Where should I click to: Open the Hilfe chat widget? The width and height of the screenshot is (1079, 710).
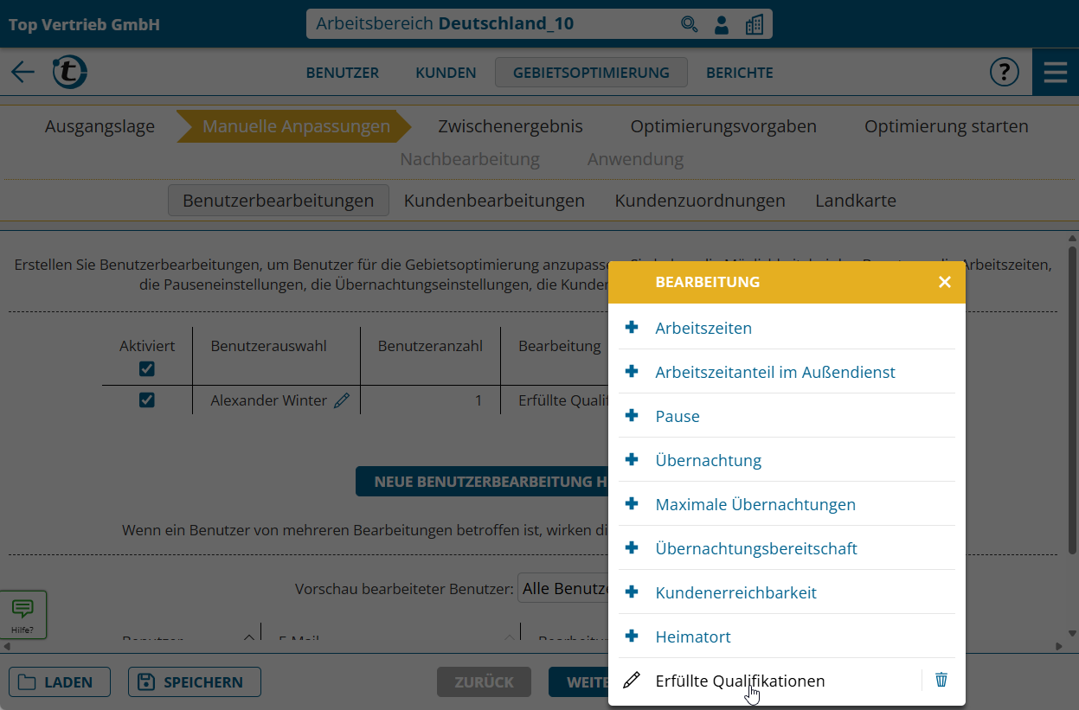pyautogui.click(x=22, y=613)
